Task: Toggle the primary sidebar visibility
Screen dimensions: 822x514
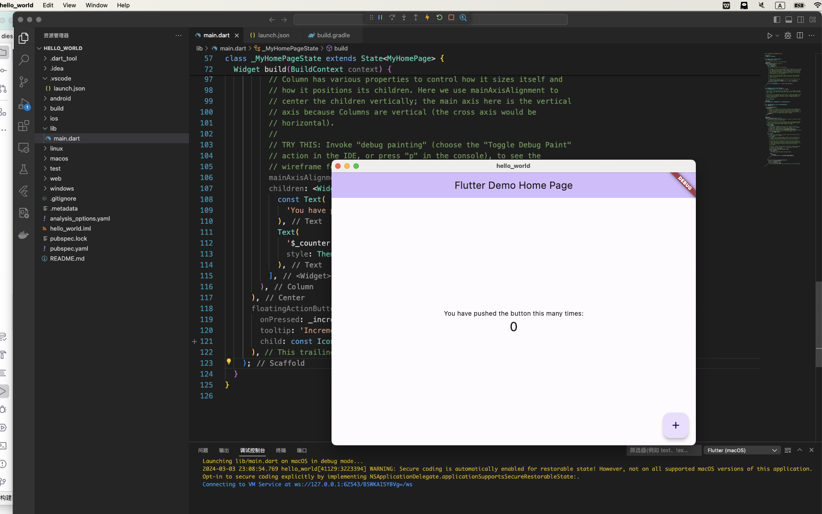Action: [x=777, y=20]
